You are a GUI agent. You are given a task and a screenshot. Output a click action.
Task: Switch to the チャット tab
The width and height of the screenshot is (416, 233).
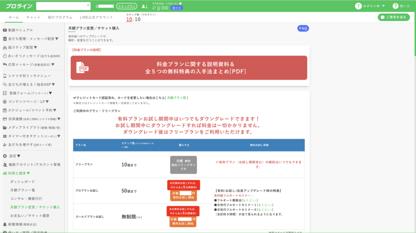click(33, 17)
